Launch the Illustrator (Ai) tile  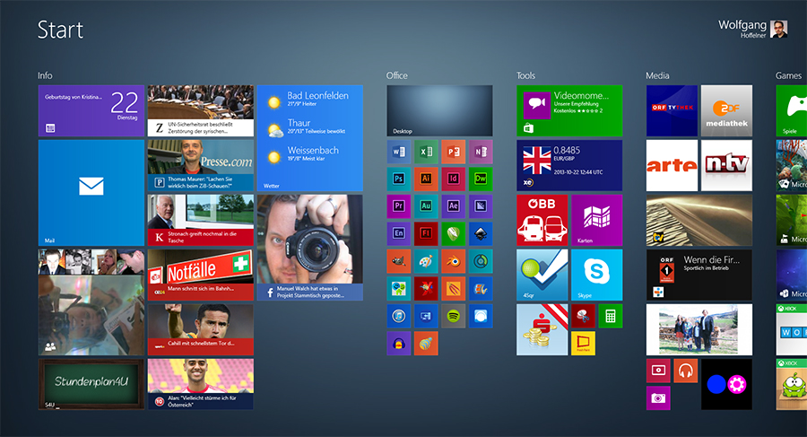tap(426, 179)
